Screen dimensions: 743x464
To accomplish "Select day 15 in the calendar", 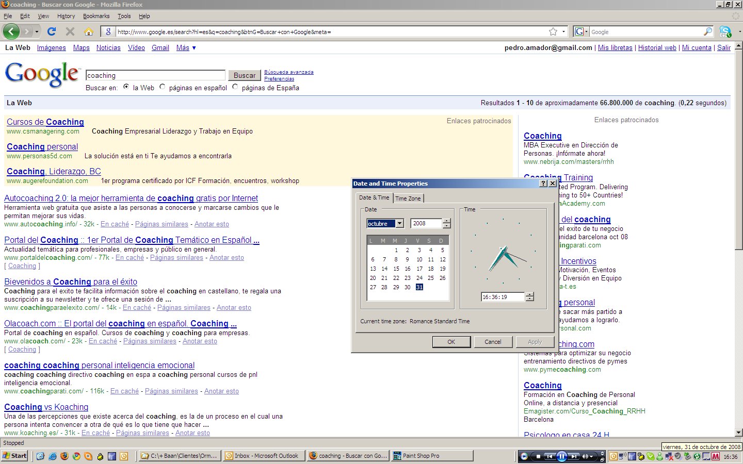I will 396,269.
